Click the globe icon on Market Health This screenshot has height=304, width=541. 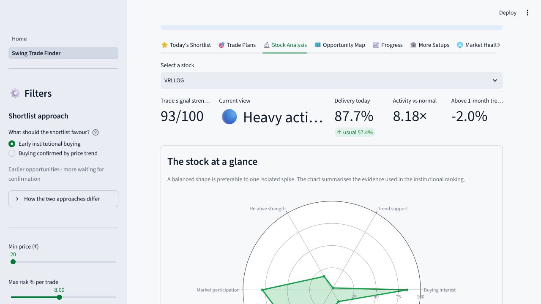[460, 45]
